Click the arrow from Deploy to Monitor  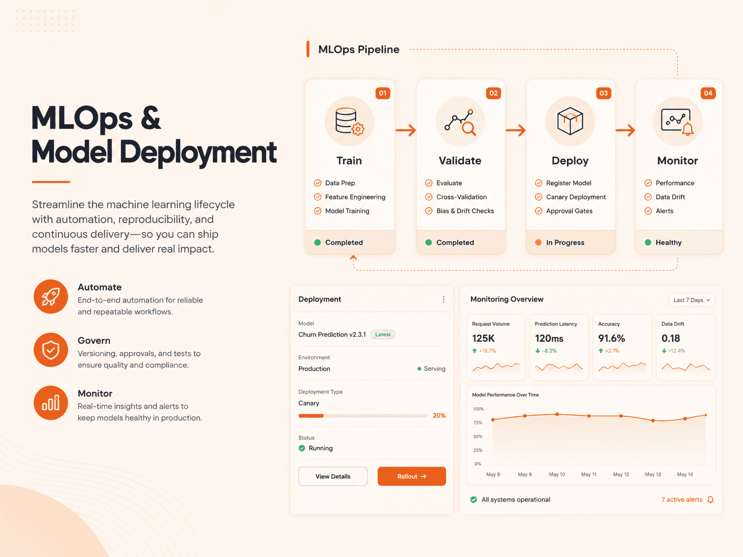pos(625,130)
